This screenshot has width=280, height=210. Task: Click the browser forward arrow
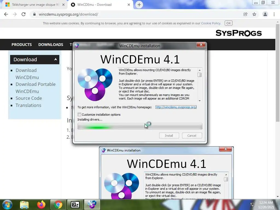coord(15,14)
